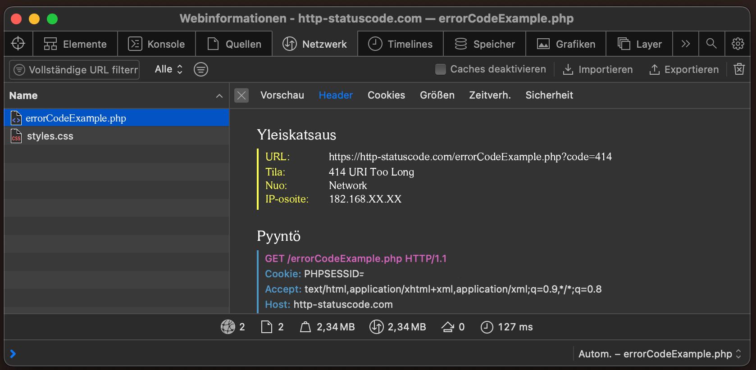Switch to the Vorschau detail tab

coord(282,95)
